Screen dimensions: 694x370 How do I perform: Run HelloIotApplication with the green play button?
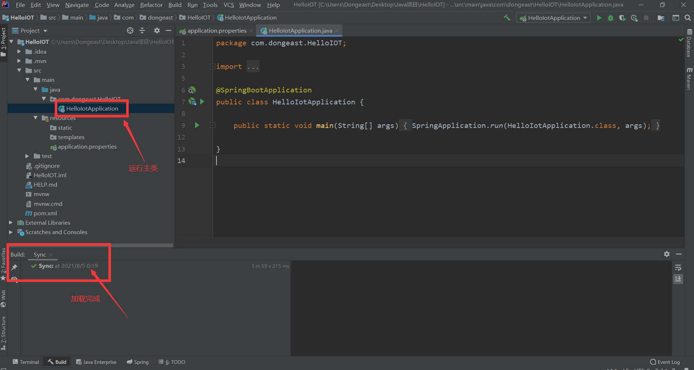point(599,18)
